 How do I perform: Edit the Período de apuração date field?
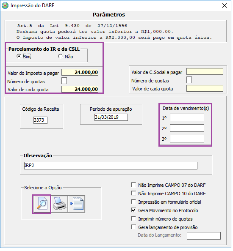coord(111,117)
